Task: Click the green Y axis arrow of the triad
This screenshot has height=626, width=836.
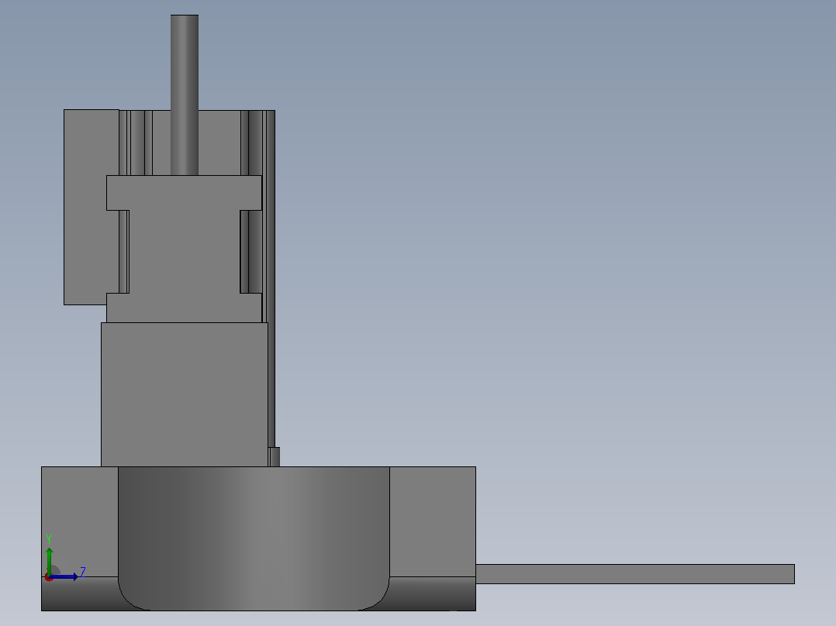Action: (x=49, y=560)
